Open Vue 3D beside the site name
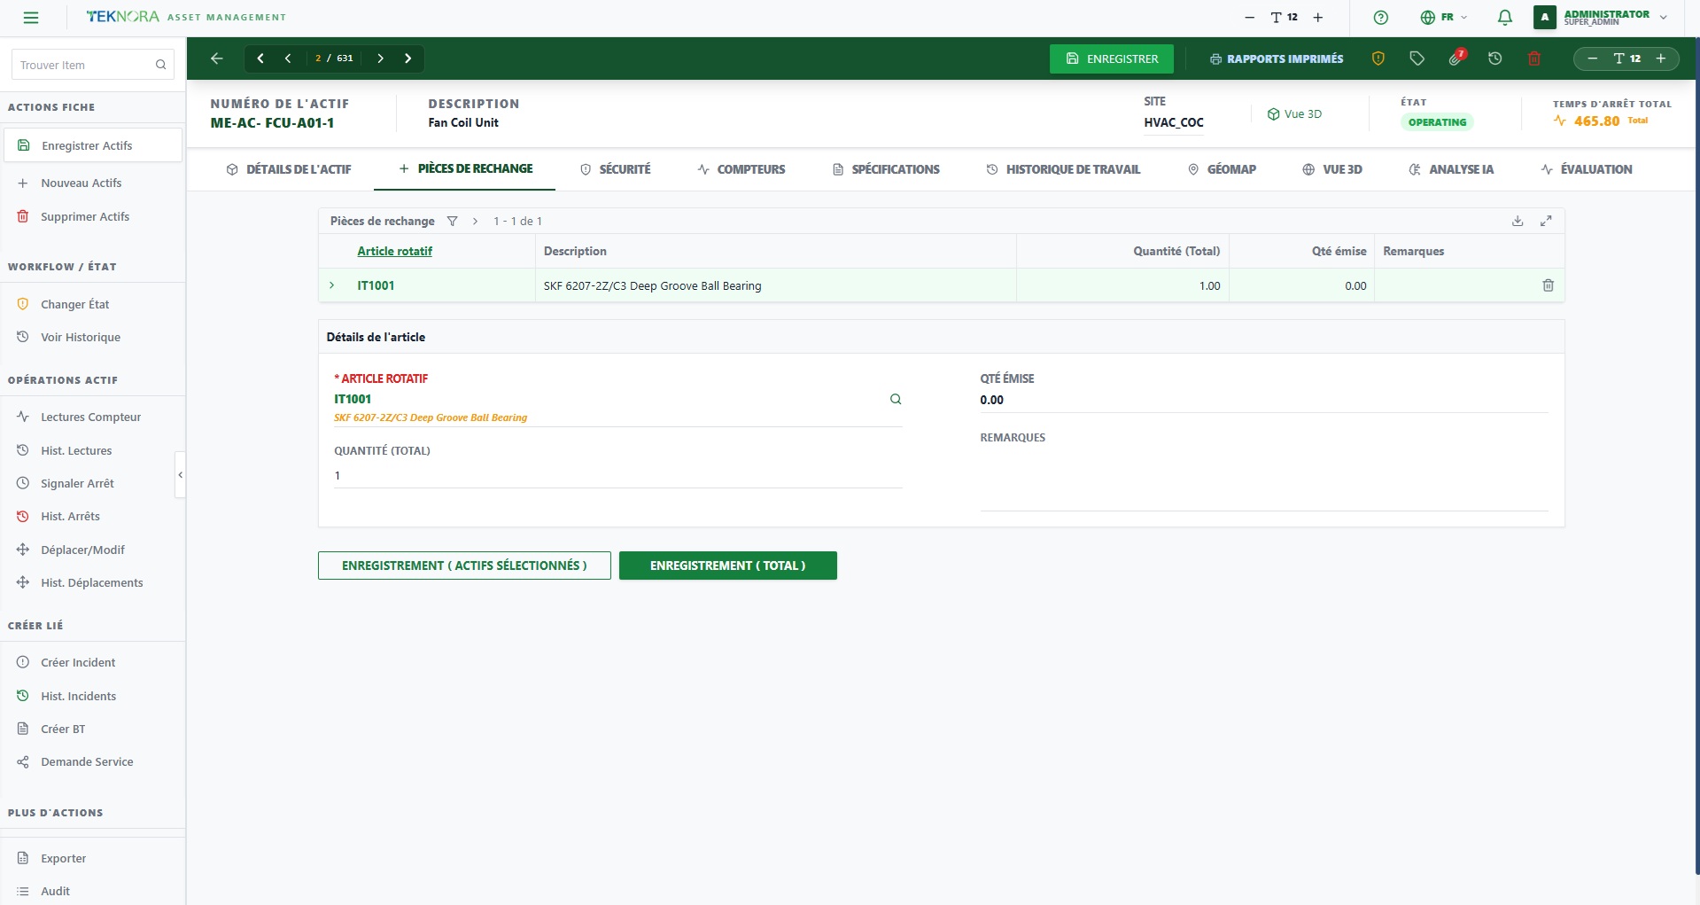Screen dimensions: 1700x905 point(1294,114)
